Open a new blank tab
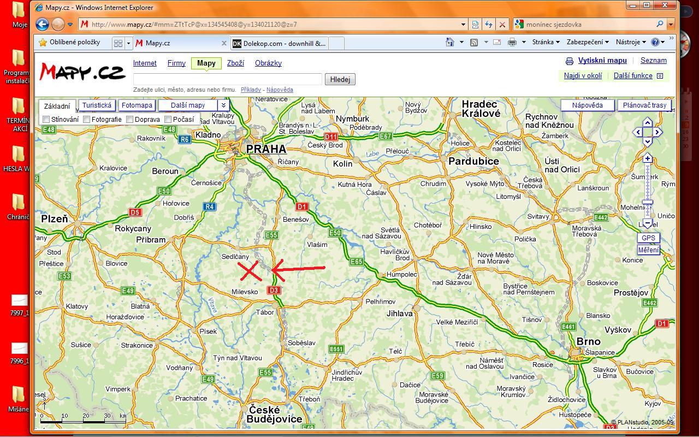Screen dimensions: 699x437 (x=336, y=43)
